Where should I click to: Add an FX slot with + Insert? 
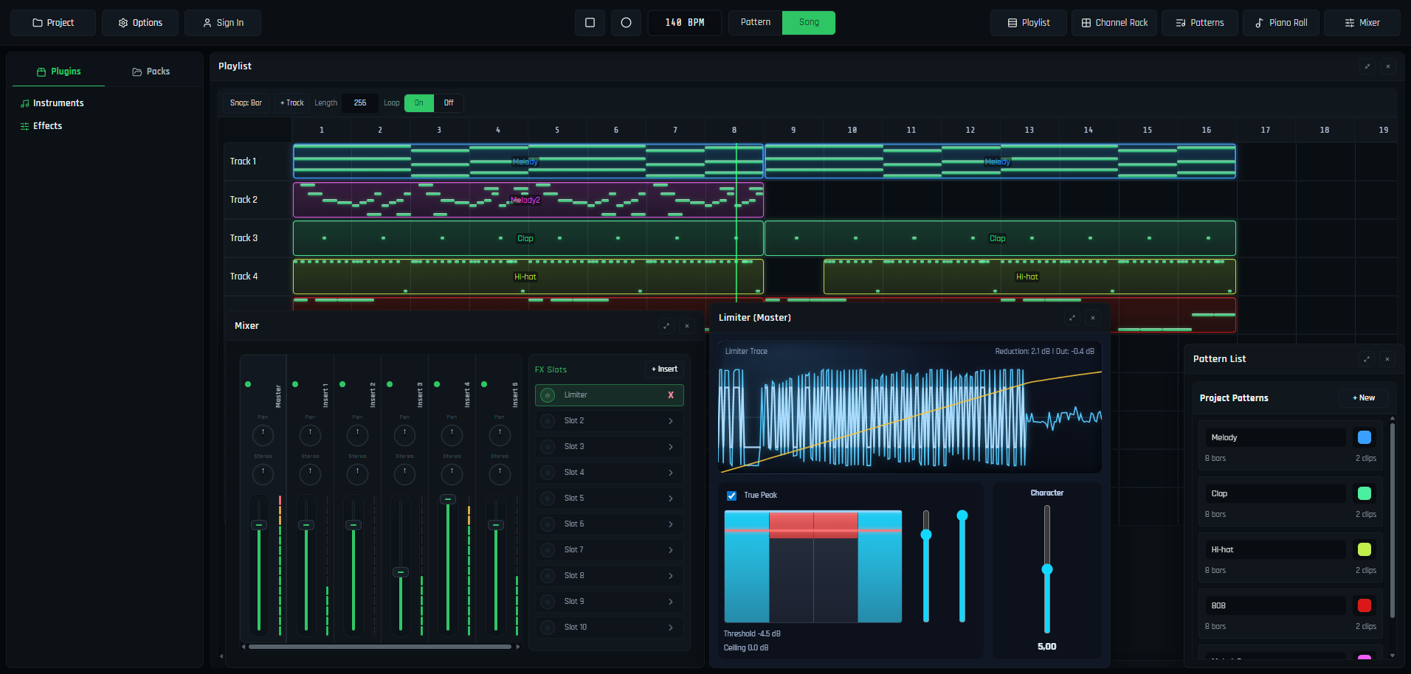click(664, 369)
